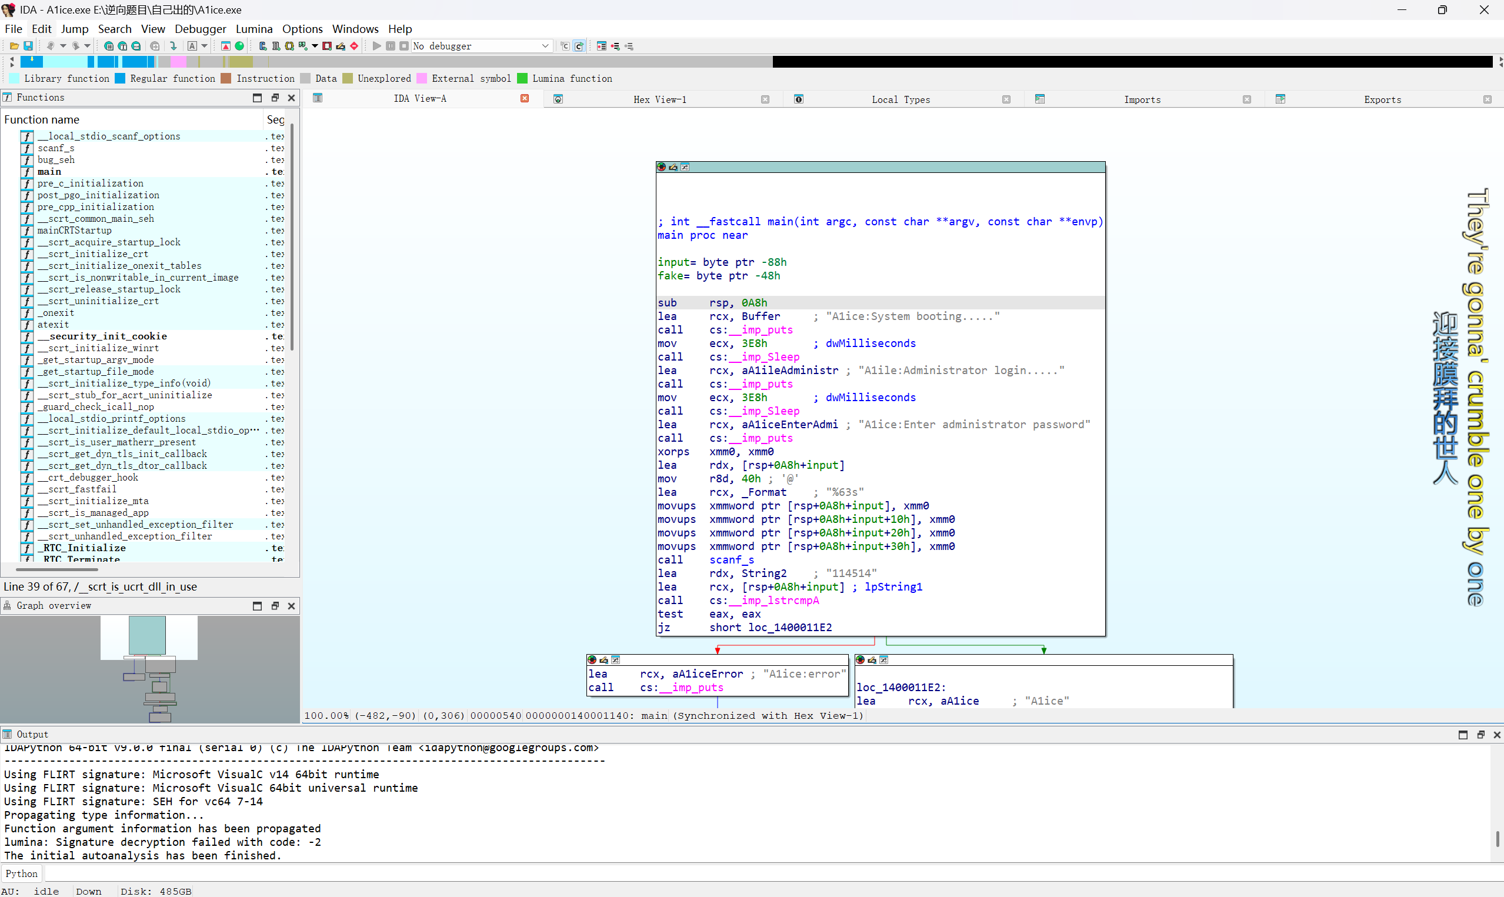Click the Python console language button
Viewport: 1504px width, 897px height.
click(x=21, y=873)
